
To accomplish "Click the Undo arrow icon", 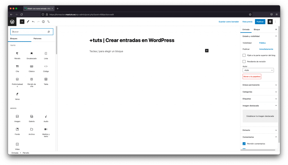I will pos(33,22).
